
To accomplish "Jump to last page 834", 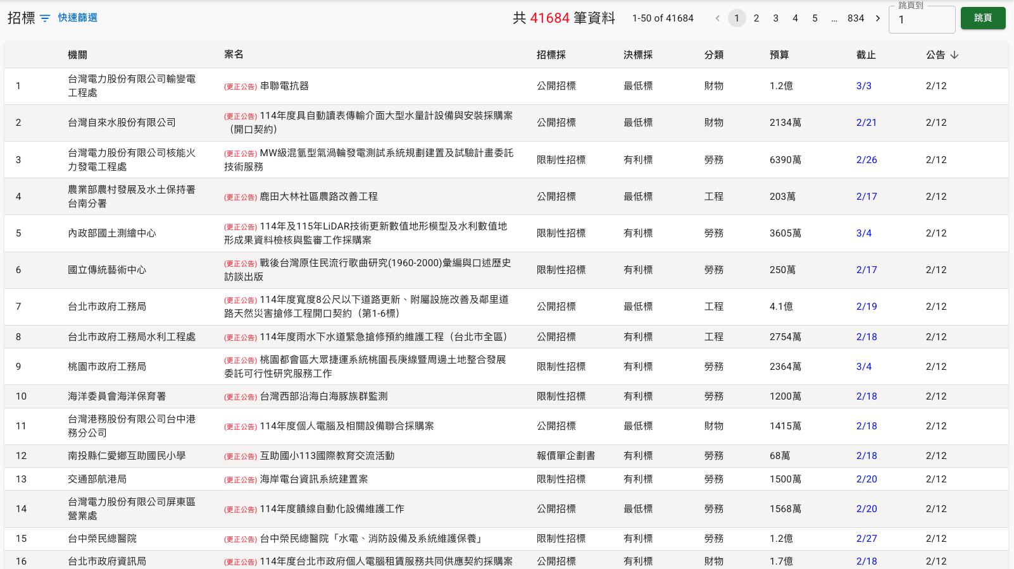I will point(856,18).
